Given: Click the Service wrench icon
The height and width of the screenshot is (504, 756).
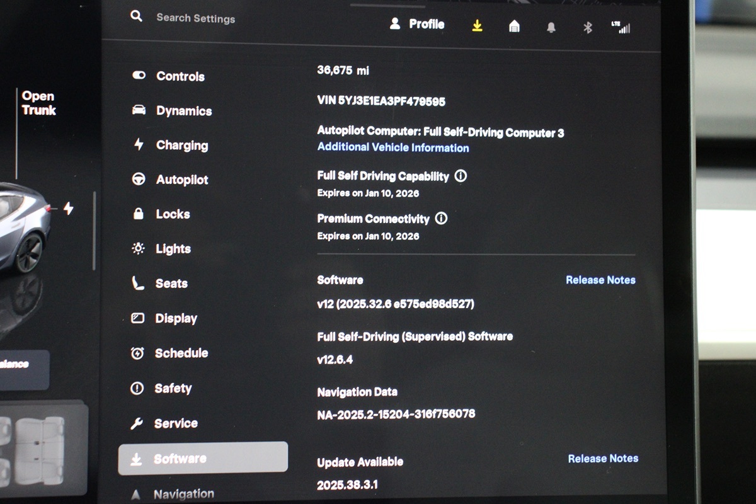Looking at the screenshot, I should pyautogui.click(x=138, y=423).
